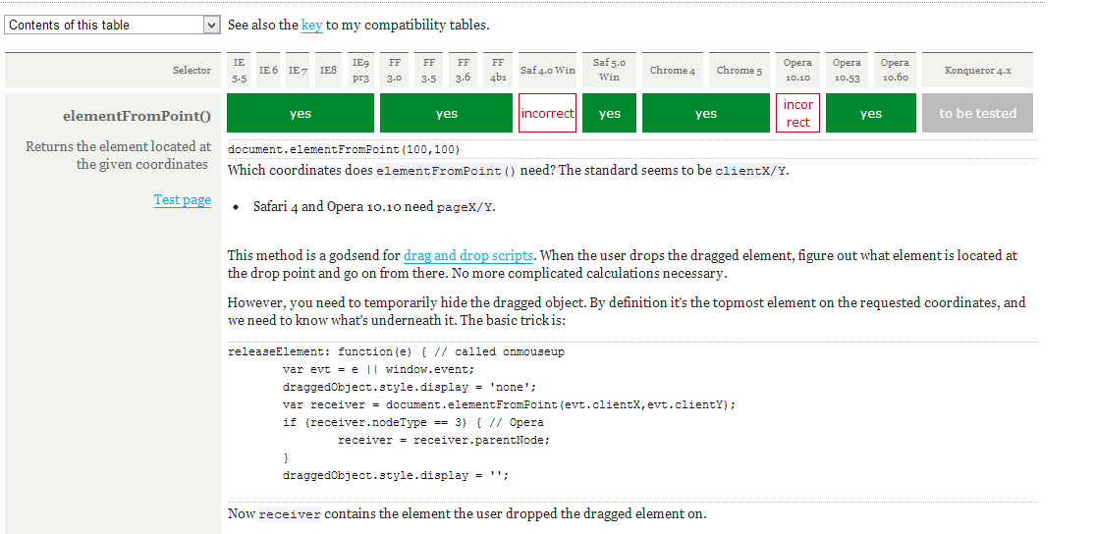Follow the 'drag and drop scripts' link
Image resolution: width=1095 pixels, height=534 pixels.
pyautogui.click(x=468, y=255)
